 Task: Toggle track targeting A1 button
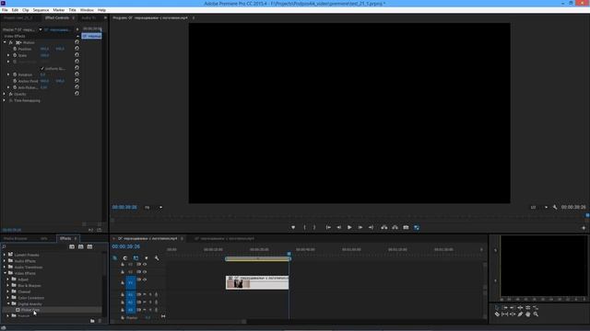(131, 294)
